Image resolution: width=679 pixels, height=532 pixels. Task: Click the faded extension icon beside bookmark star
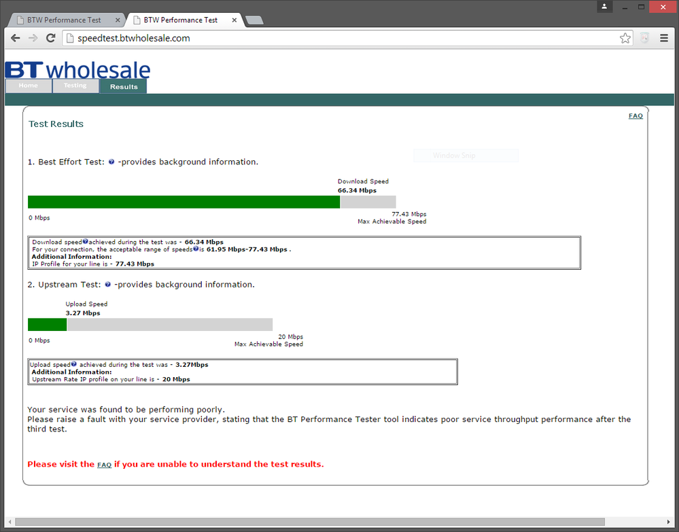click(x=645, y=38)
